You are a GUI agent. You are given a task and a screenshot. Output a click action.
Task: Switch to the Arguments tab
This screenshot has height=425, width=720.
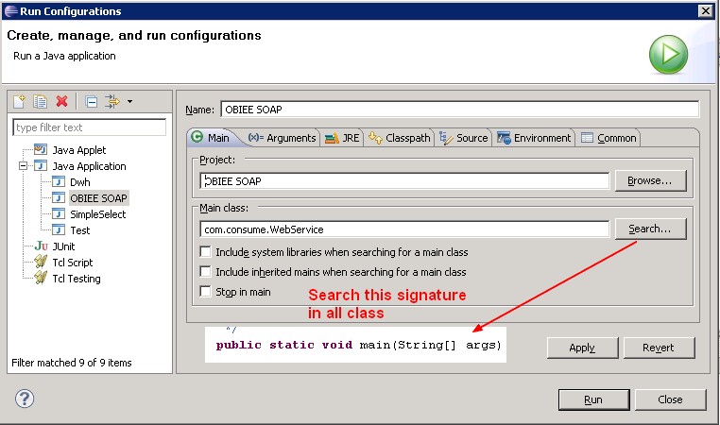coord(282,138)
